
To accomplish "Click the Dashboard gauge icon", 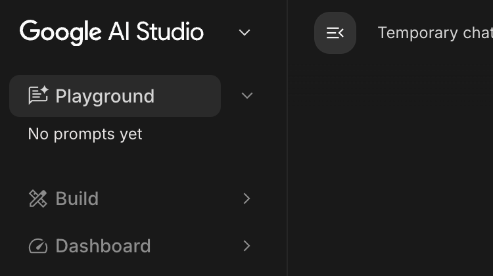I will [38, 246].
